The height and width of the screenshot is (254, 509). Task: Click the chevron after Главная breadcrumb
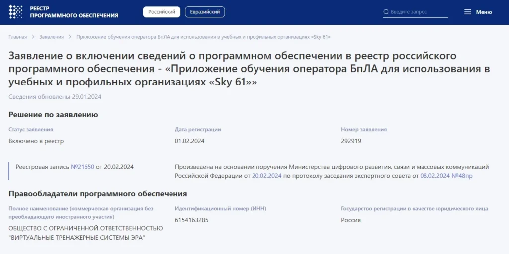click(x=33, y=37)
